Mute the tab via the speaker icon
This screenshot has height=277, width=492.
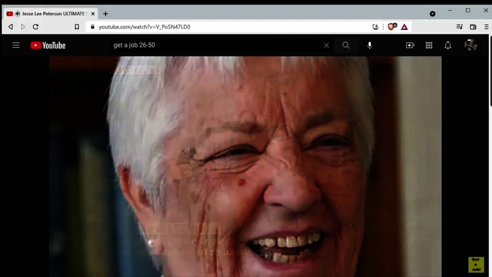(18, 14)
